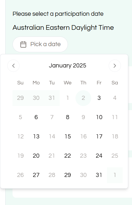This screenshot has height=205, width=132.
Task: Pick January 17 in the calendar
Action: point(99,136)
